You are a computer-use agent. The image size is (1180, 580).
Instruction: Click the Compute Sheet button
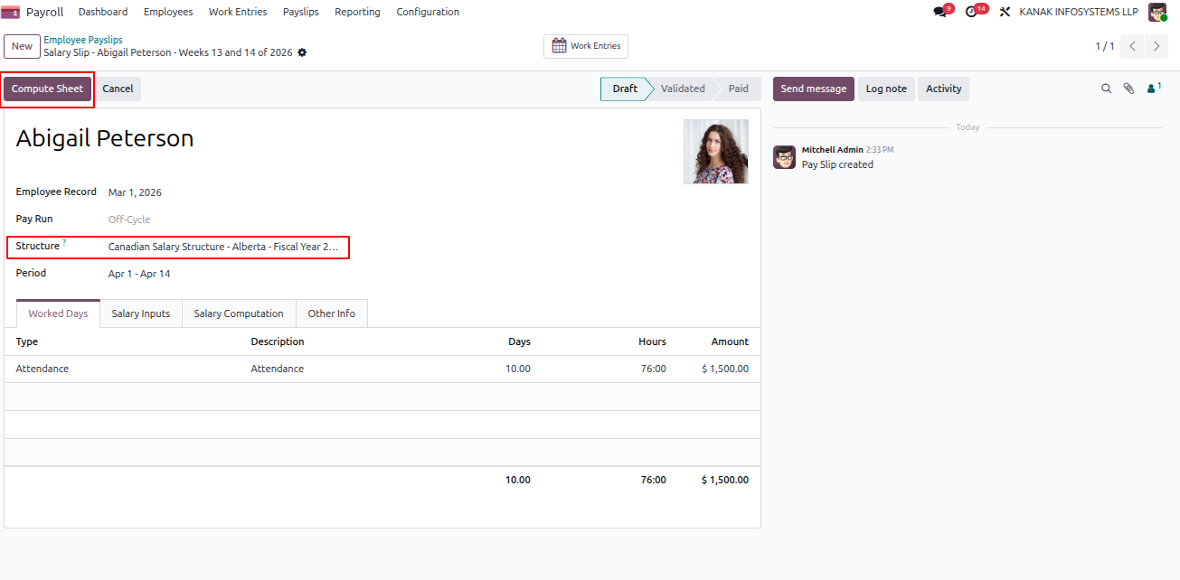click(x=47, y=89)
